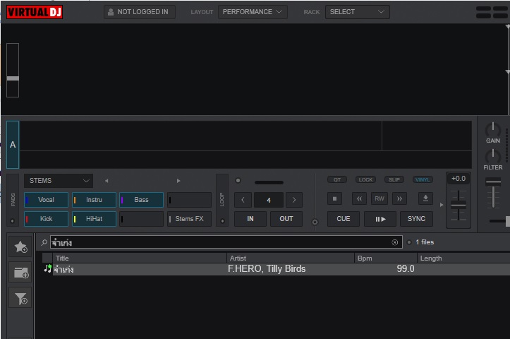
Task: Click the FILTER knob
Action: (493, 156)
